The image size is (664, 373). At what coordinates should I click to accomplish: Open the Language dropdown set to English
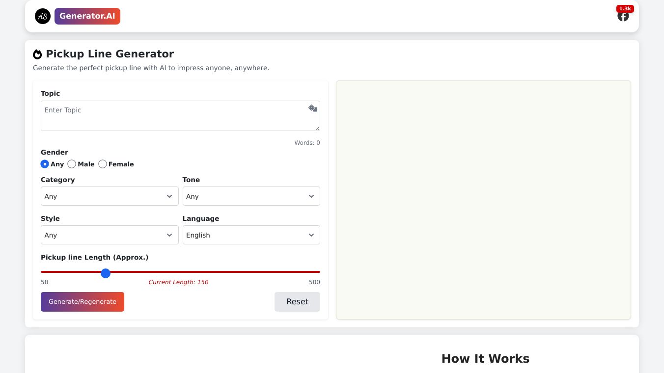(x=251, y=235)
